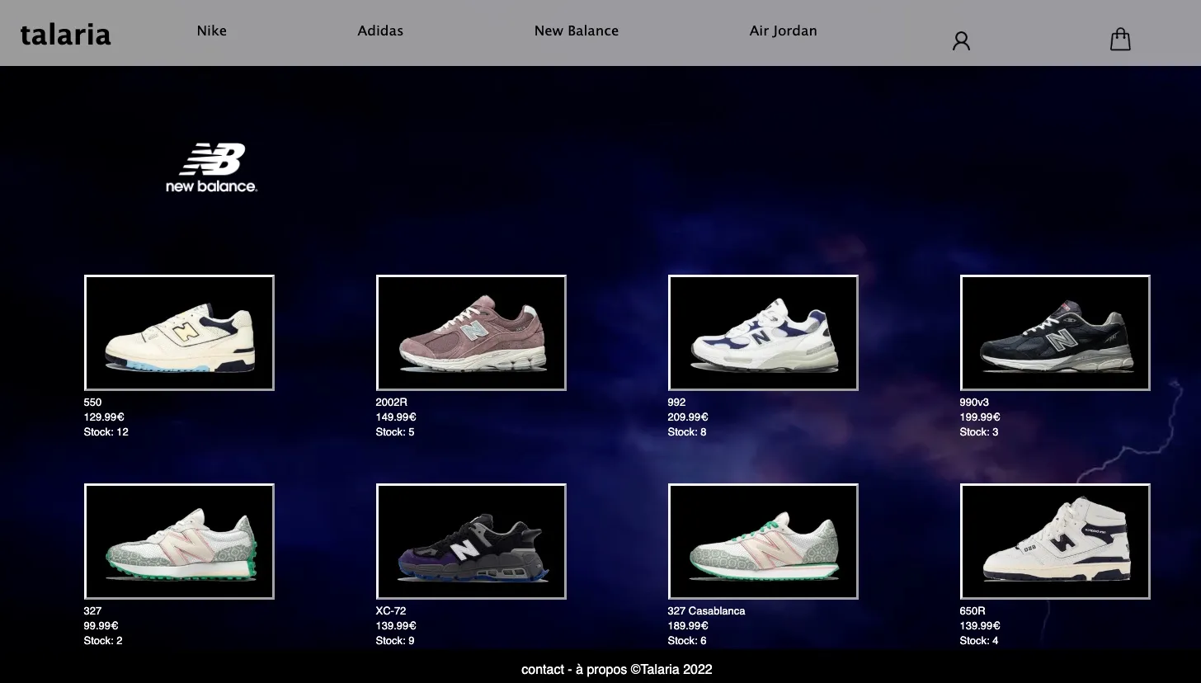Image resolution: width=1201 pixels, height=683 pixels.
Task: Open the 327 sneaker thumbnail priced 99.99€
Action: pos(179,541)
